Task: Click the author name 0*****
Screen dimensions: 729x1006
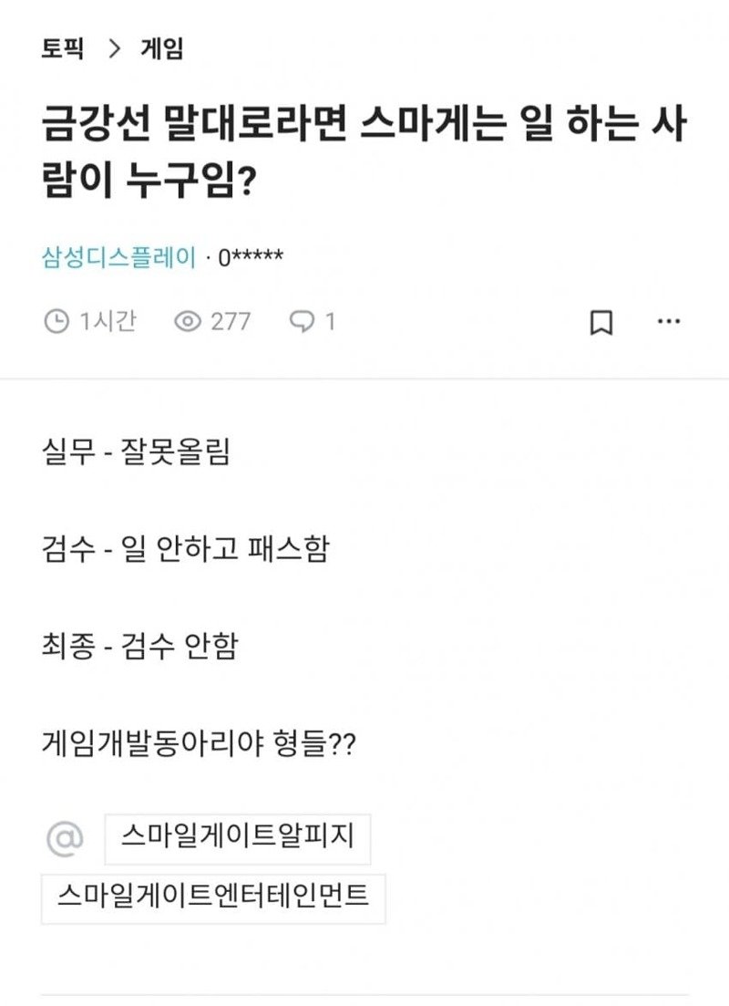Action: 251,258
